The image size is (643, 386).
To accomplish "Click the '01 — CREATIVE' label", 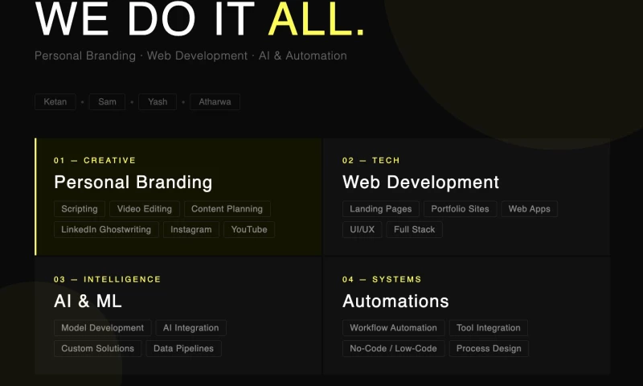I will click(x=95, y=160).
